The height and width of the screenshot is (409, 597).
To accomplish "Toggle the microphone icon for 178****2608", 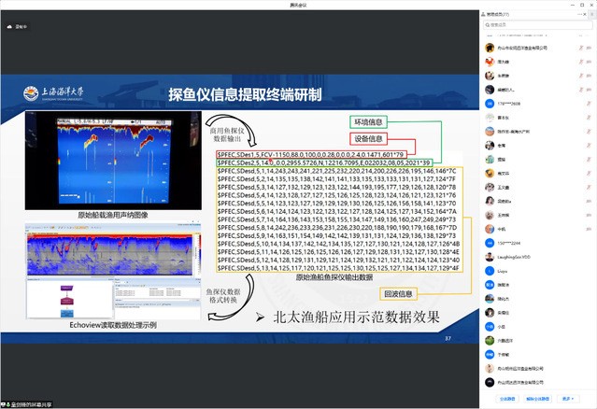I will point(587,104).
